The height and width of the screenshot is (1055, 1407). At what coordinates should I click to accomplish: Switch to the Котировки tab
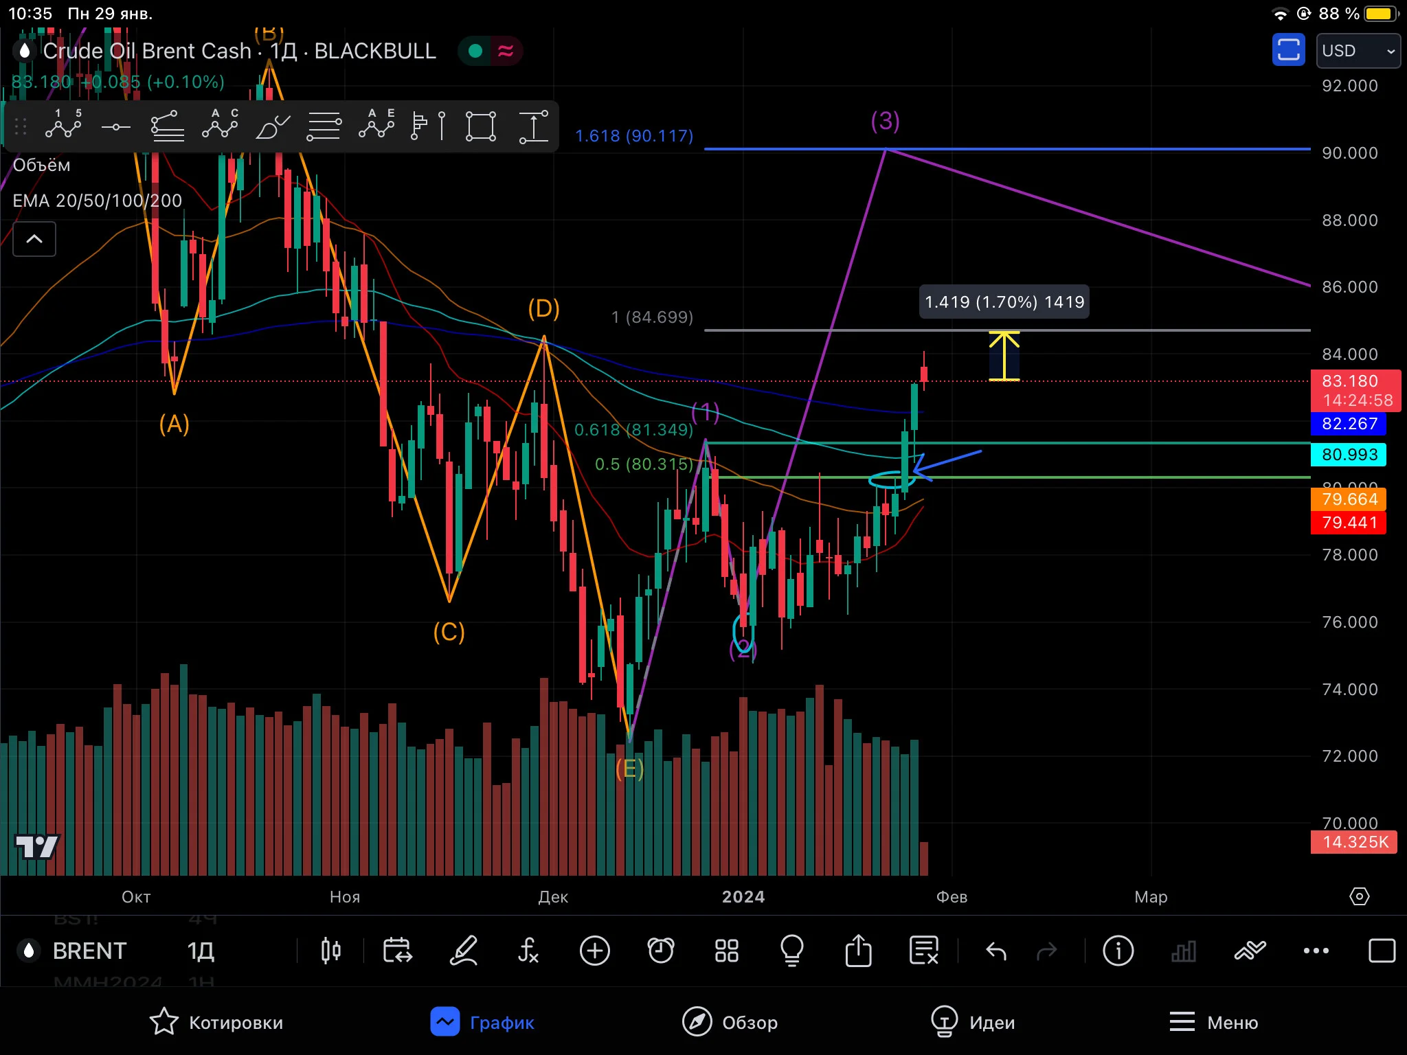(x=216, y=1022)
